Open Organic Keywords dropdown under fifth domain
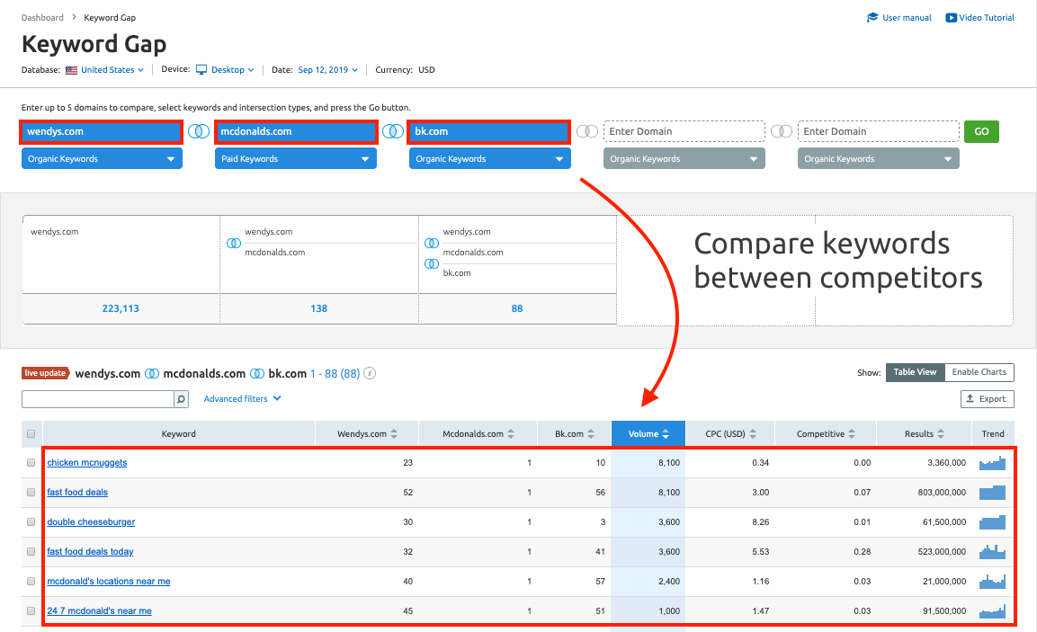 point(879,158)
